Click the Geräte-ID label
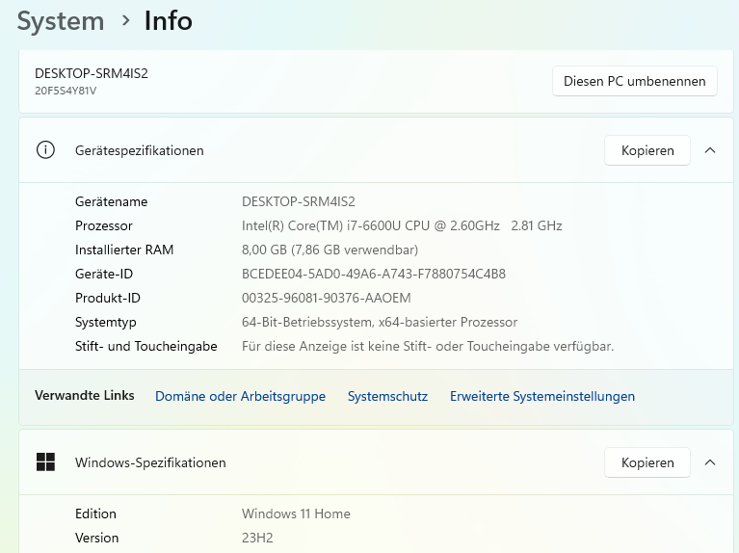This screenshot has height=553, width=739. [x=104, y=274]
